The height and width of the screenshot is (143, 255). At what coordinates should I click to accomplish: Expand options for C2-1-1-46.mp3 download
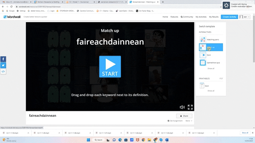(x=152, y=133)
